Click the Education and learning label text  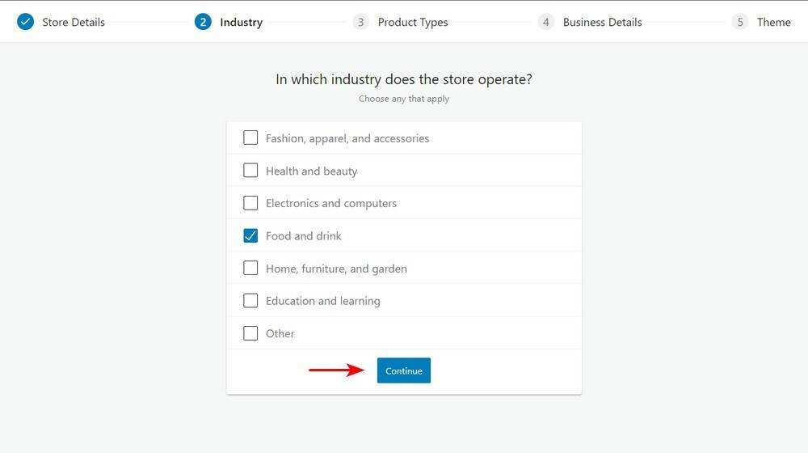(323, 301)
